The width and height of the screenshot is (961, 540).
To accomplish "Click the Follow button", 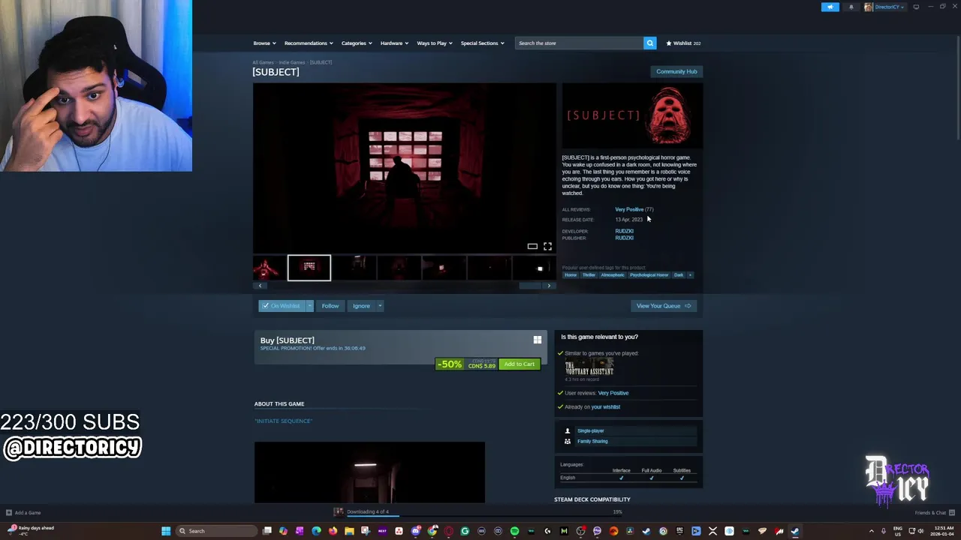I will pyautogui.click(x=330, y=306).
